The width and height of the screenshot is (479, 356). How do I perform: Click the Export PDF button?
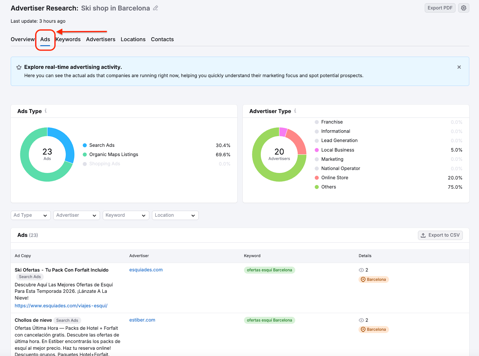pos(440,8)
